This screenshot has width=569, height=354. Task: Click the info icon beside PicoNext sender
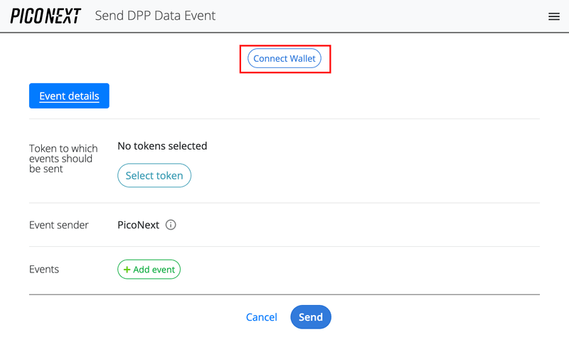point(171,225)
